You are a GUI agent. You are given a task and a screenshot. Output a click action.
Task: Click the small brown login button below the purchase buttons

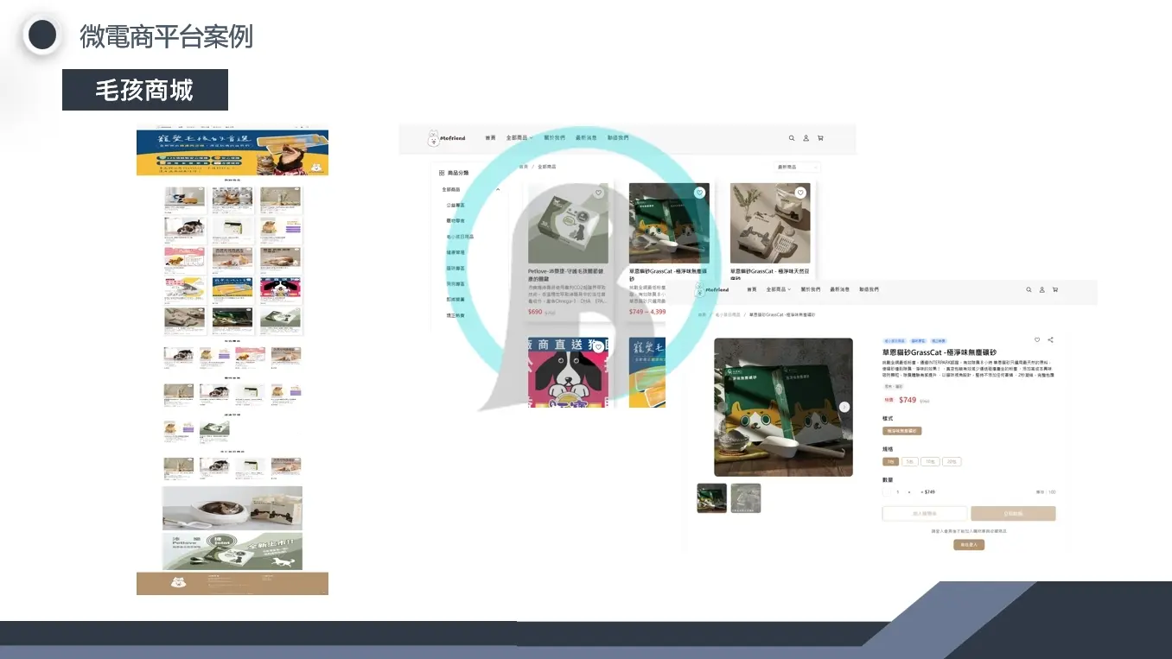pos(969,545)
